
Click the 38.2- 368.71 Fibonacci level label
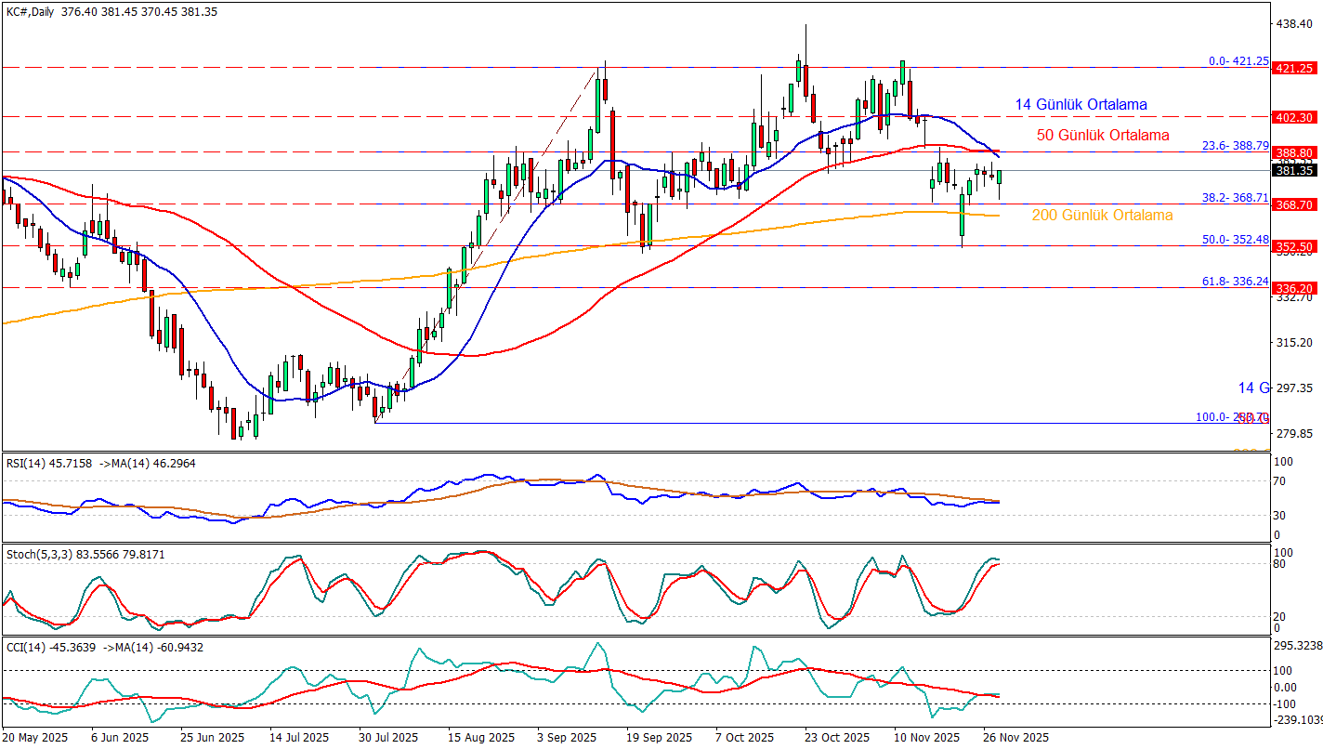click(1236, 198)
